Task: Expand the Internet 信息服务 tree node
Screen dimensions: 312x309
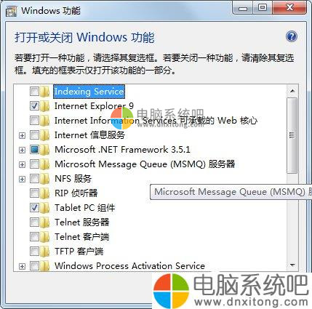Action: point(22,135)
